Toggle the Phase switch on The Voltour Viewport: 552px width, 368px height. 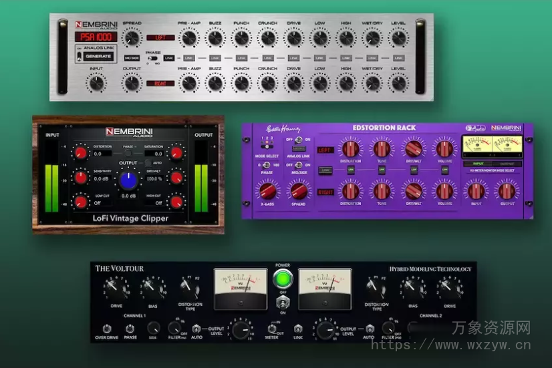click(x=130, y=329)
